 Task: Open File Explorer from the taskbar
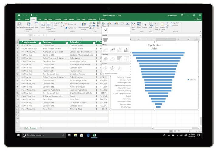[75, 135]
